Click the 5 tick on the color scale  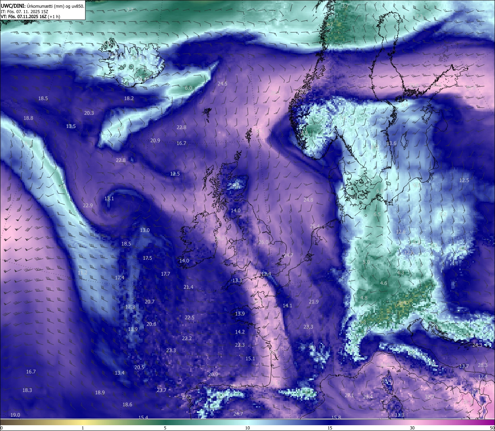click(x=165, y=428)
